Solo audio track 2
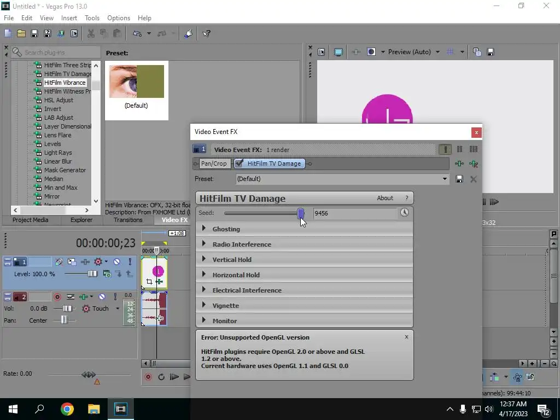This screenshot has width=560, height=420. pyautogui.click(x=115, y=297)
